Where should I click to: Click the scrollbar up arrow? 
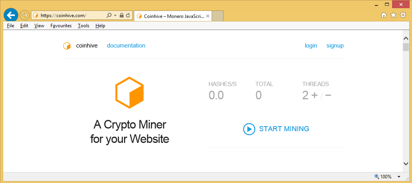point(406,39)
